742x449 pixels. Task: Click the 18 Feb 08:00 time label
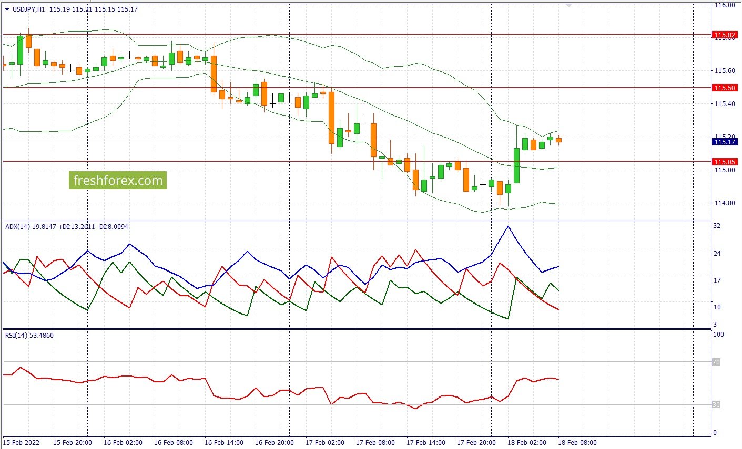(577, 442)
